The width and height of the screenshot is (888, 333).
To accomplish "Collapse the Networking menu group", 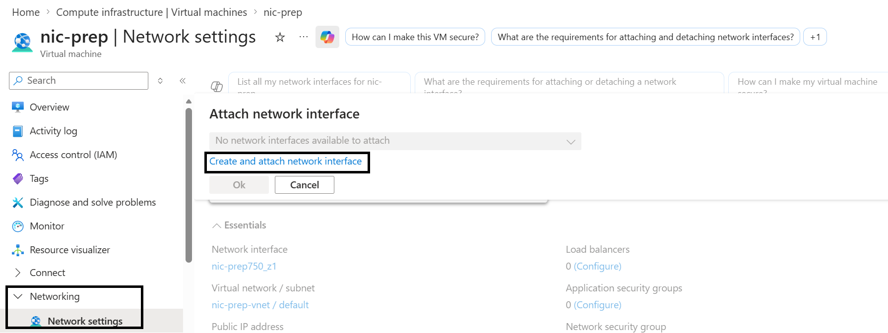I will (x=18, y=296).
